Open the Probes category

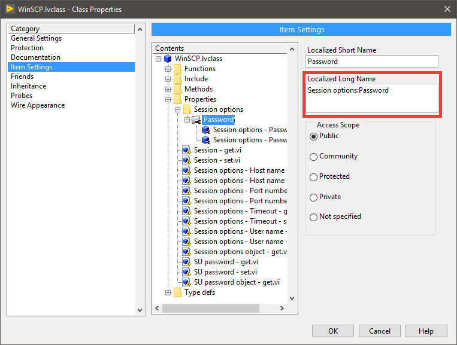click(x=22, y=96)
